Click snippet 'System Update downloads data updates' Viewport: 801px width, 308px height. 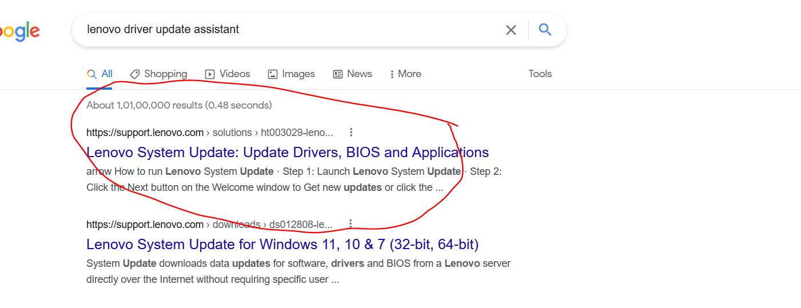(x=178, y=263)
